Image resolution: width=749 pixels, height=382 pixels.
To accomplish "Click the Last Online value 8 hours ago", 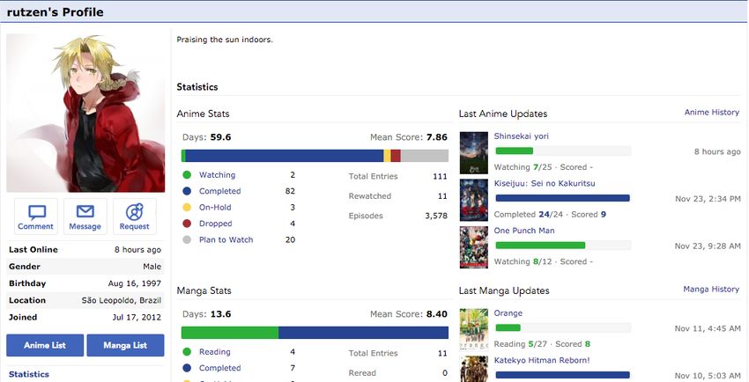I will [x=137, y=250].
